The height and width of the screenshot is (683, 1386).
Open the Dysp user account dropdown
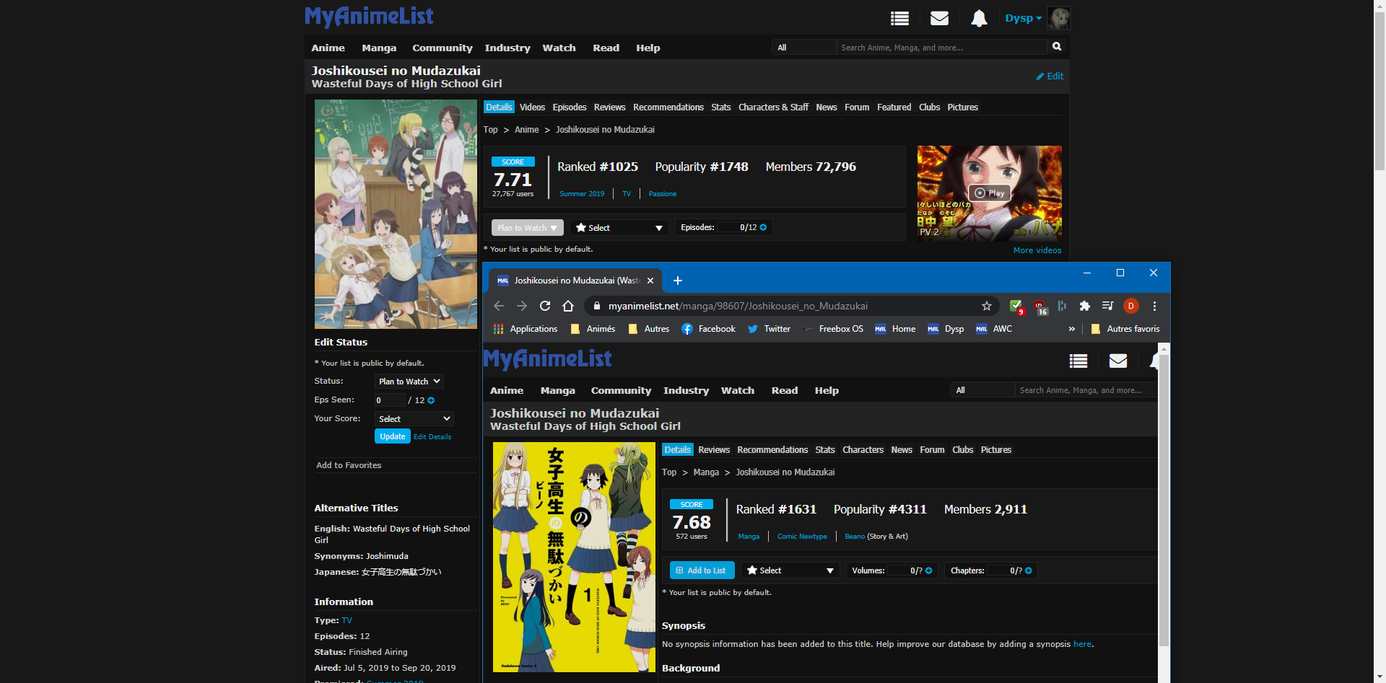click(1023, 19)
